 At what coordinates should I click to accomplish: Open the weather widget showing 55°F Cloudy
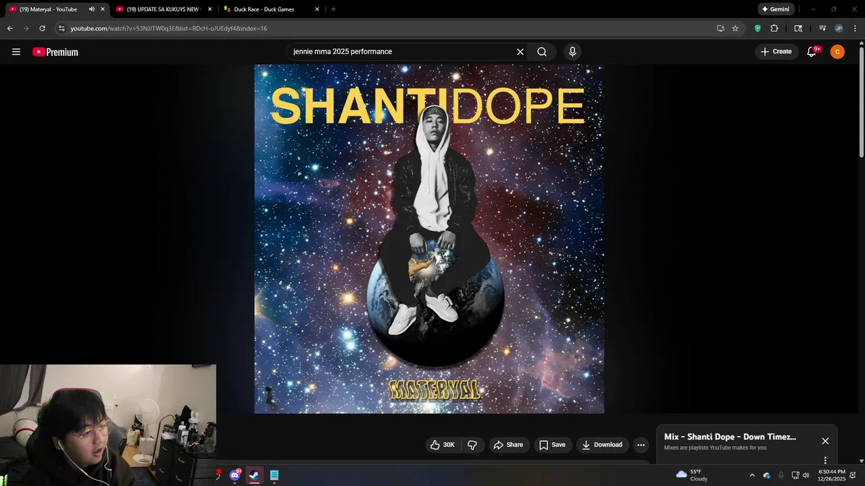(692, 475)
